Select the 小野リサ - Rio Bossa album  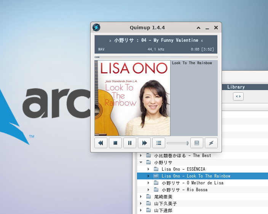coord(184,190)
